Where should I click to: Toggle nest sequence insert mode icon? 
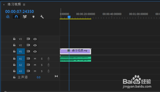(8, 17)
